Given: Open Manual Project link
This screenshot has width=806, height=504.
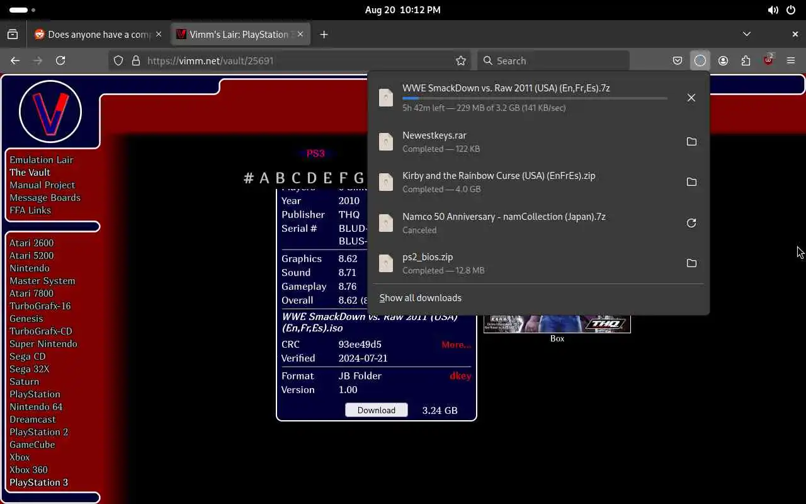Looking at the screenshot, I should (x=42, y=185).
